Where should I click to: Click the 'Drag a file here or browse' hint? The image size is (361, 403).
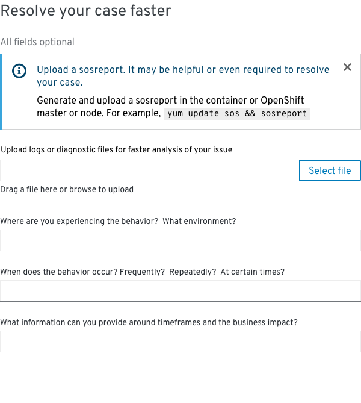67,189
